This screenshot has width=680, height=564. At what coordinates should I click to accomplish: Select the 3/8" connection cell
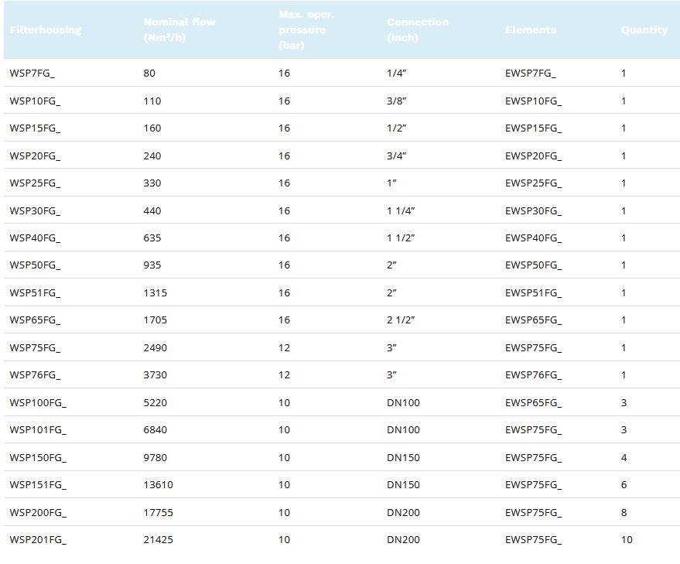[x=396, y=101]
